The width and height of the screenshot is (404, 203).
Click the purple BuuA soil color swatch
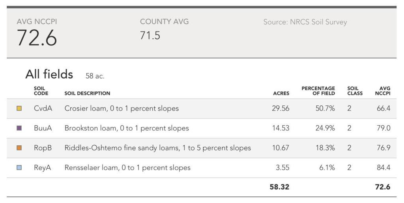pos(19,128)
